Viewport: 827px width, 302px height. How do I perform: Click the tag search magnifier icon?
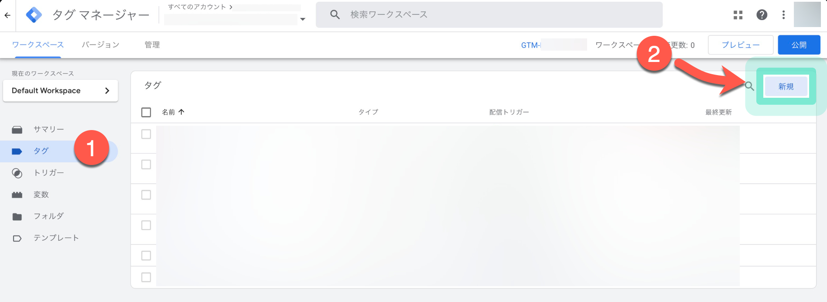click(750, 86)
